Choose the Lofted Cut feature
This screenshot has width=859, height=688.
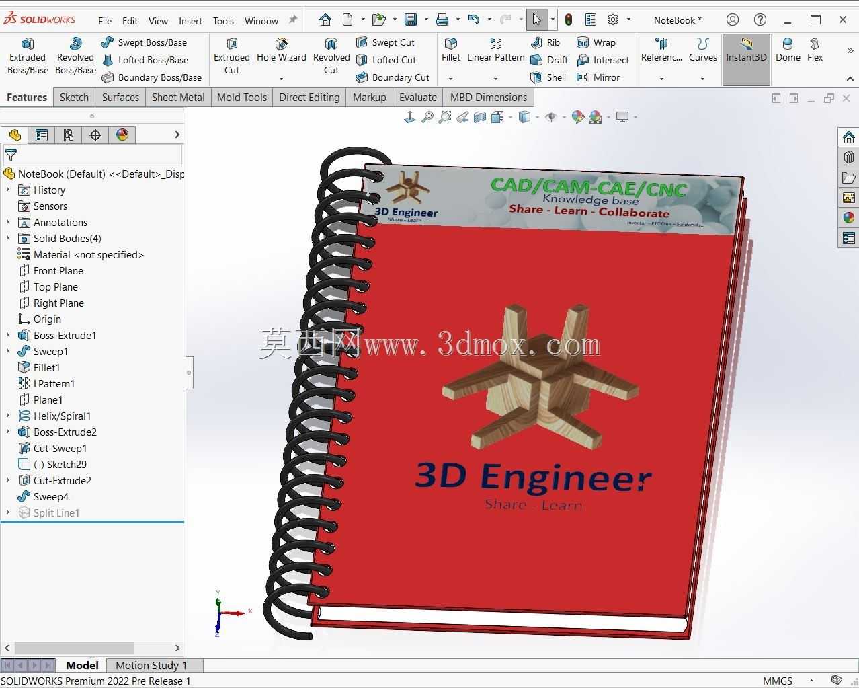click(x=386, y=60)
